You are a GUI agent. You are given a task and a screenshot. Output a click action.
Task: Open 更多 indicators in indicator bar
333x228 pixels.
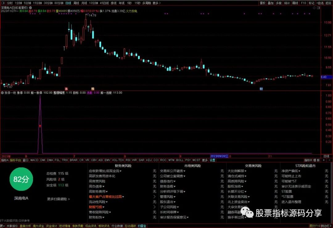point(205,160)
